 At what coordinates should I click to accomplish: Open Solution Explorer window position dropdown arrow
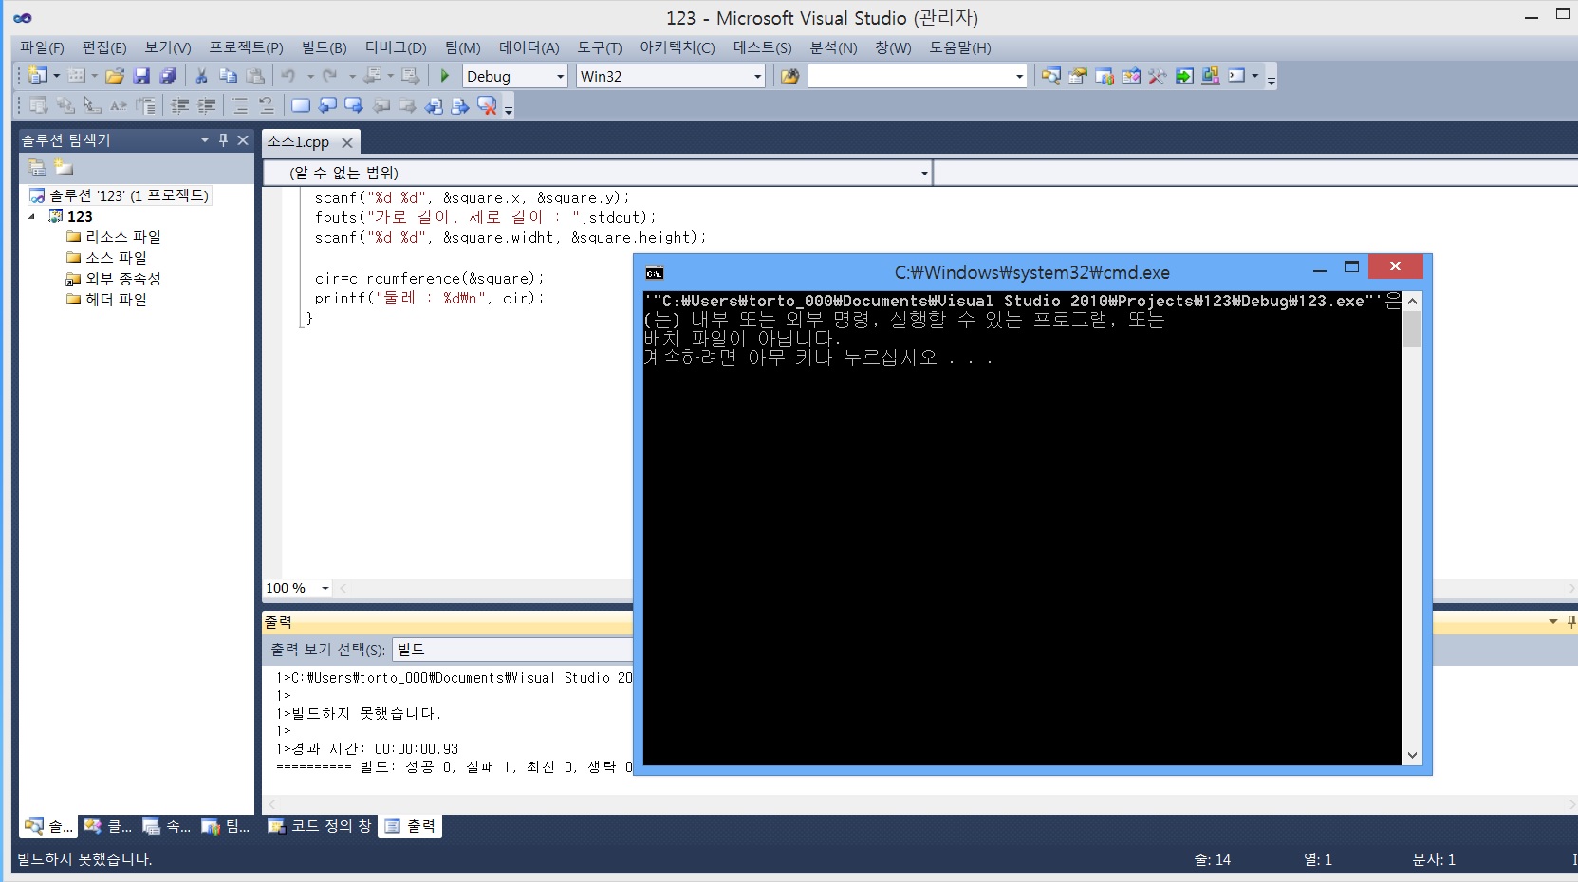tap(204, 139)
